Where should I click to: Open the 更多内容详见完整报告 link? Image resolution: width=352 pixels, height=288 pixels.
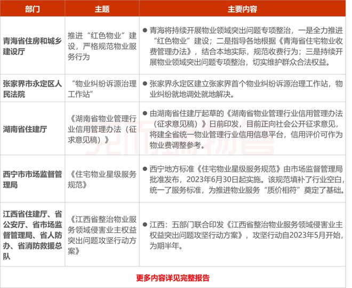click(173, 278)
